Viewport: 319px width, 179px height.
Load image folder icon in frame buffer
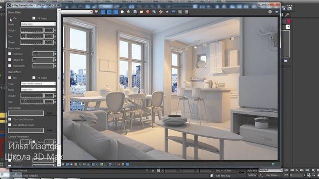tap(142, 12)
